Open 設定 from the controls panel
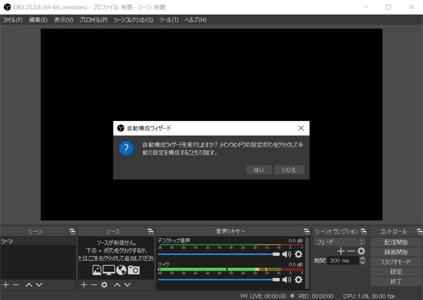The image size is (423, 300). 396,271
